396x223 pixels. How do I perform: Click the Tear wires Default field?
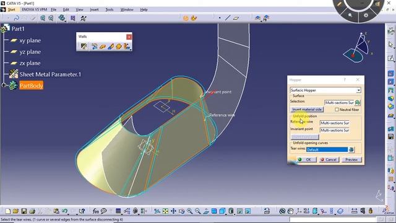[327, 150]
